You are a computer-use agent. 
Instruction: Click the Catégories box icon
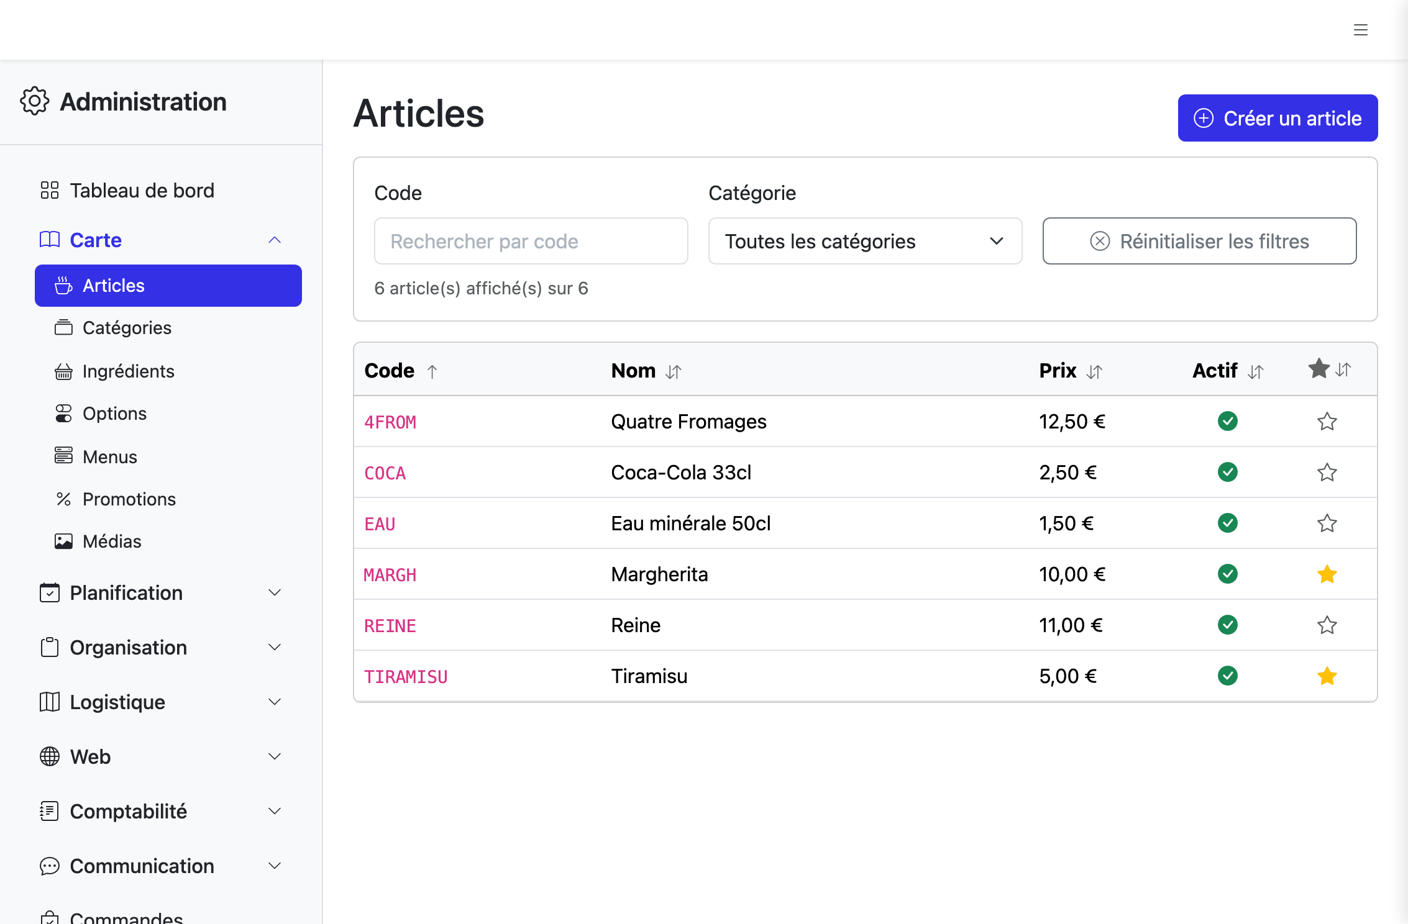(63, 328)
